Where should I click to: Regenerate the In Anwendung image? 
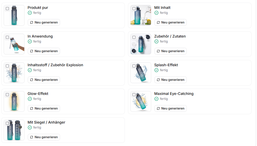(x=44, y=51)
